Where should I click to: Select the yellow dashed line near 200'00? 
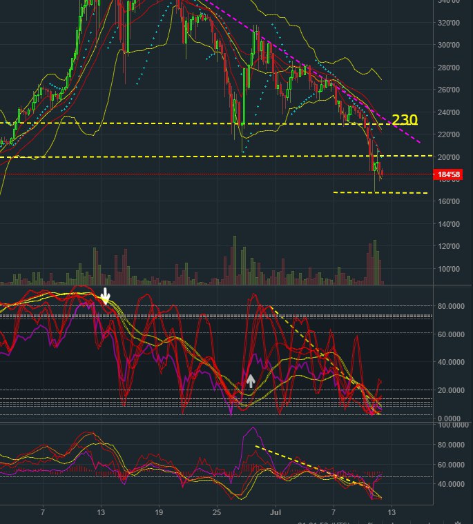[216, 157]
